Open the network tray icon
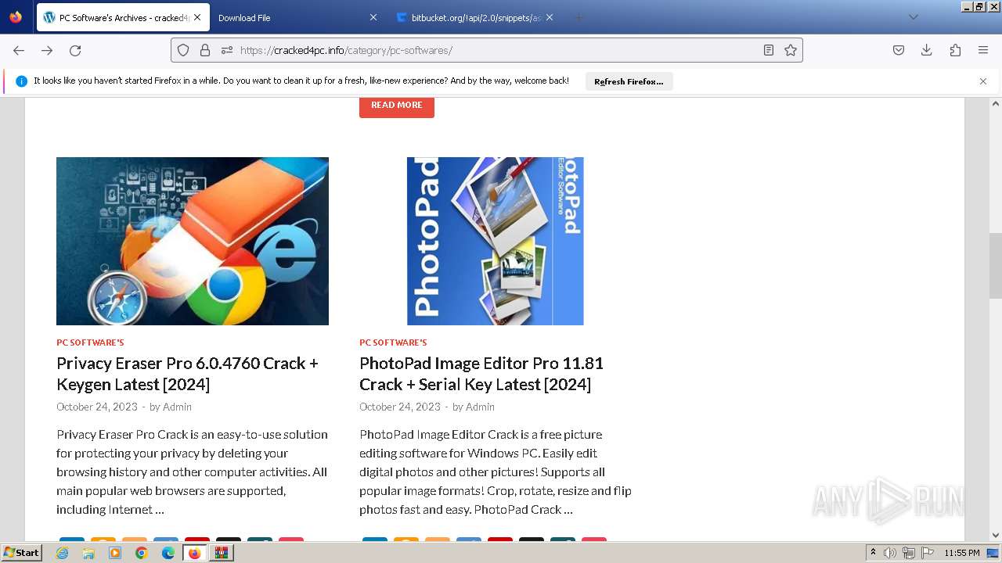 (x=909, y=553)
